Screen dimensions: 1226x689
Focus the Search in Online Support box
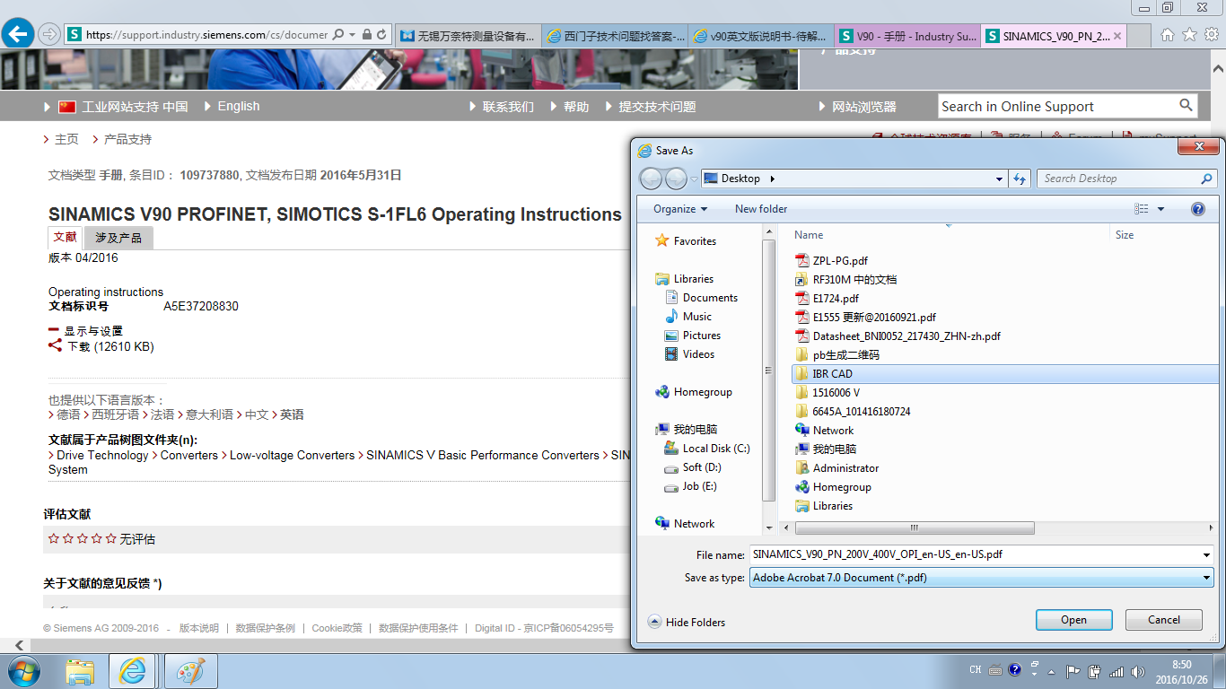tap(1057, 106)
